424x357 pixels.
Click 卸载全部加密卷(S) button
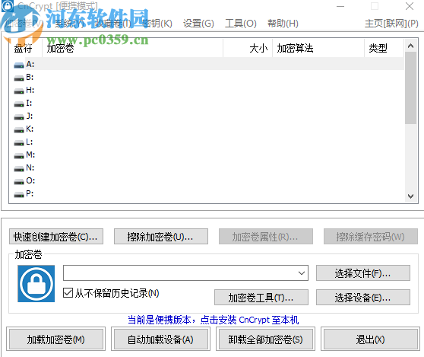[x=265, y=339]
